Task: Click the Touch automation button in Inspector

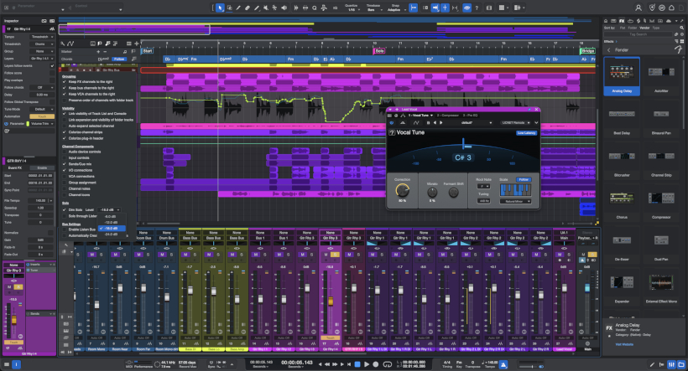Action: pyautogui.click(x=42, y=116)
